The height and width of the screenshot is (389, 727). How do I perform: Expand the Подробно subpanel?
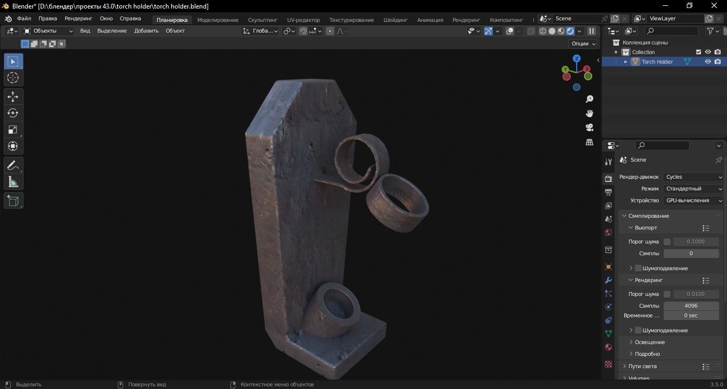point(647,354)
